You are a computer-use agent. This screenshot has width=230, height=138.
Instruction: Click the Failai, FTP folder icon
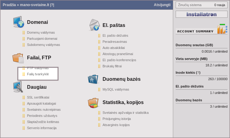(18, 58)
